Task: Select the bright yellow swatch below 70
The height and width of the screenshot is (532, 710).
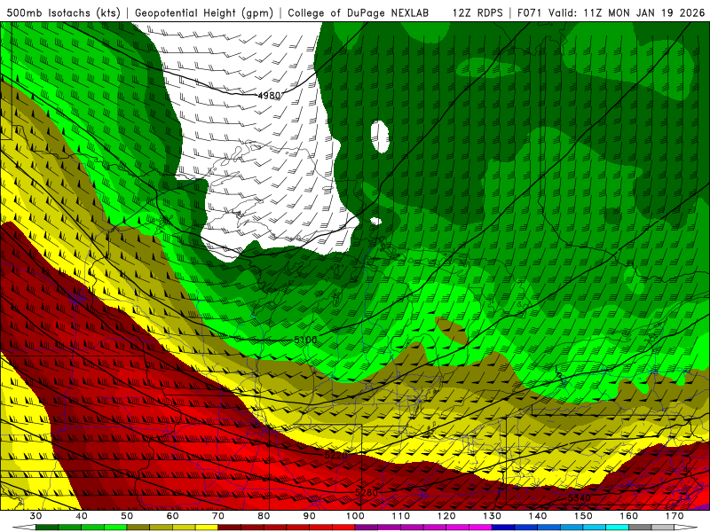Action: click(x=207, y=527)
